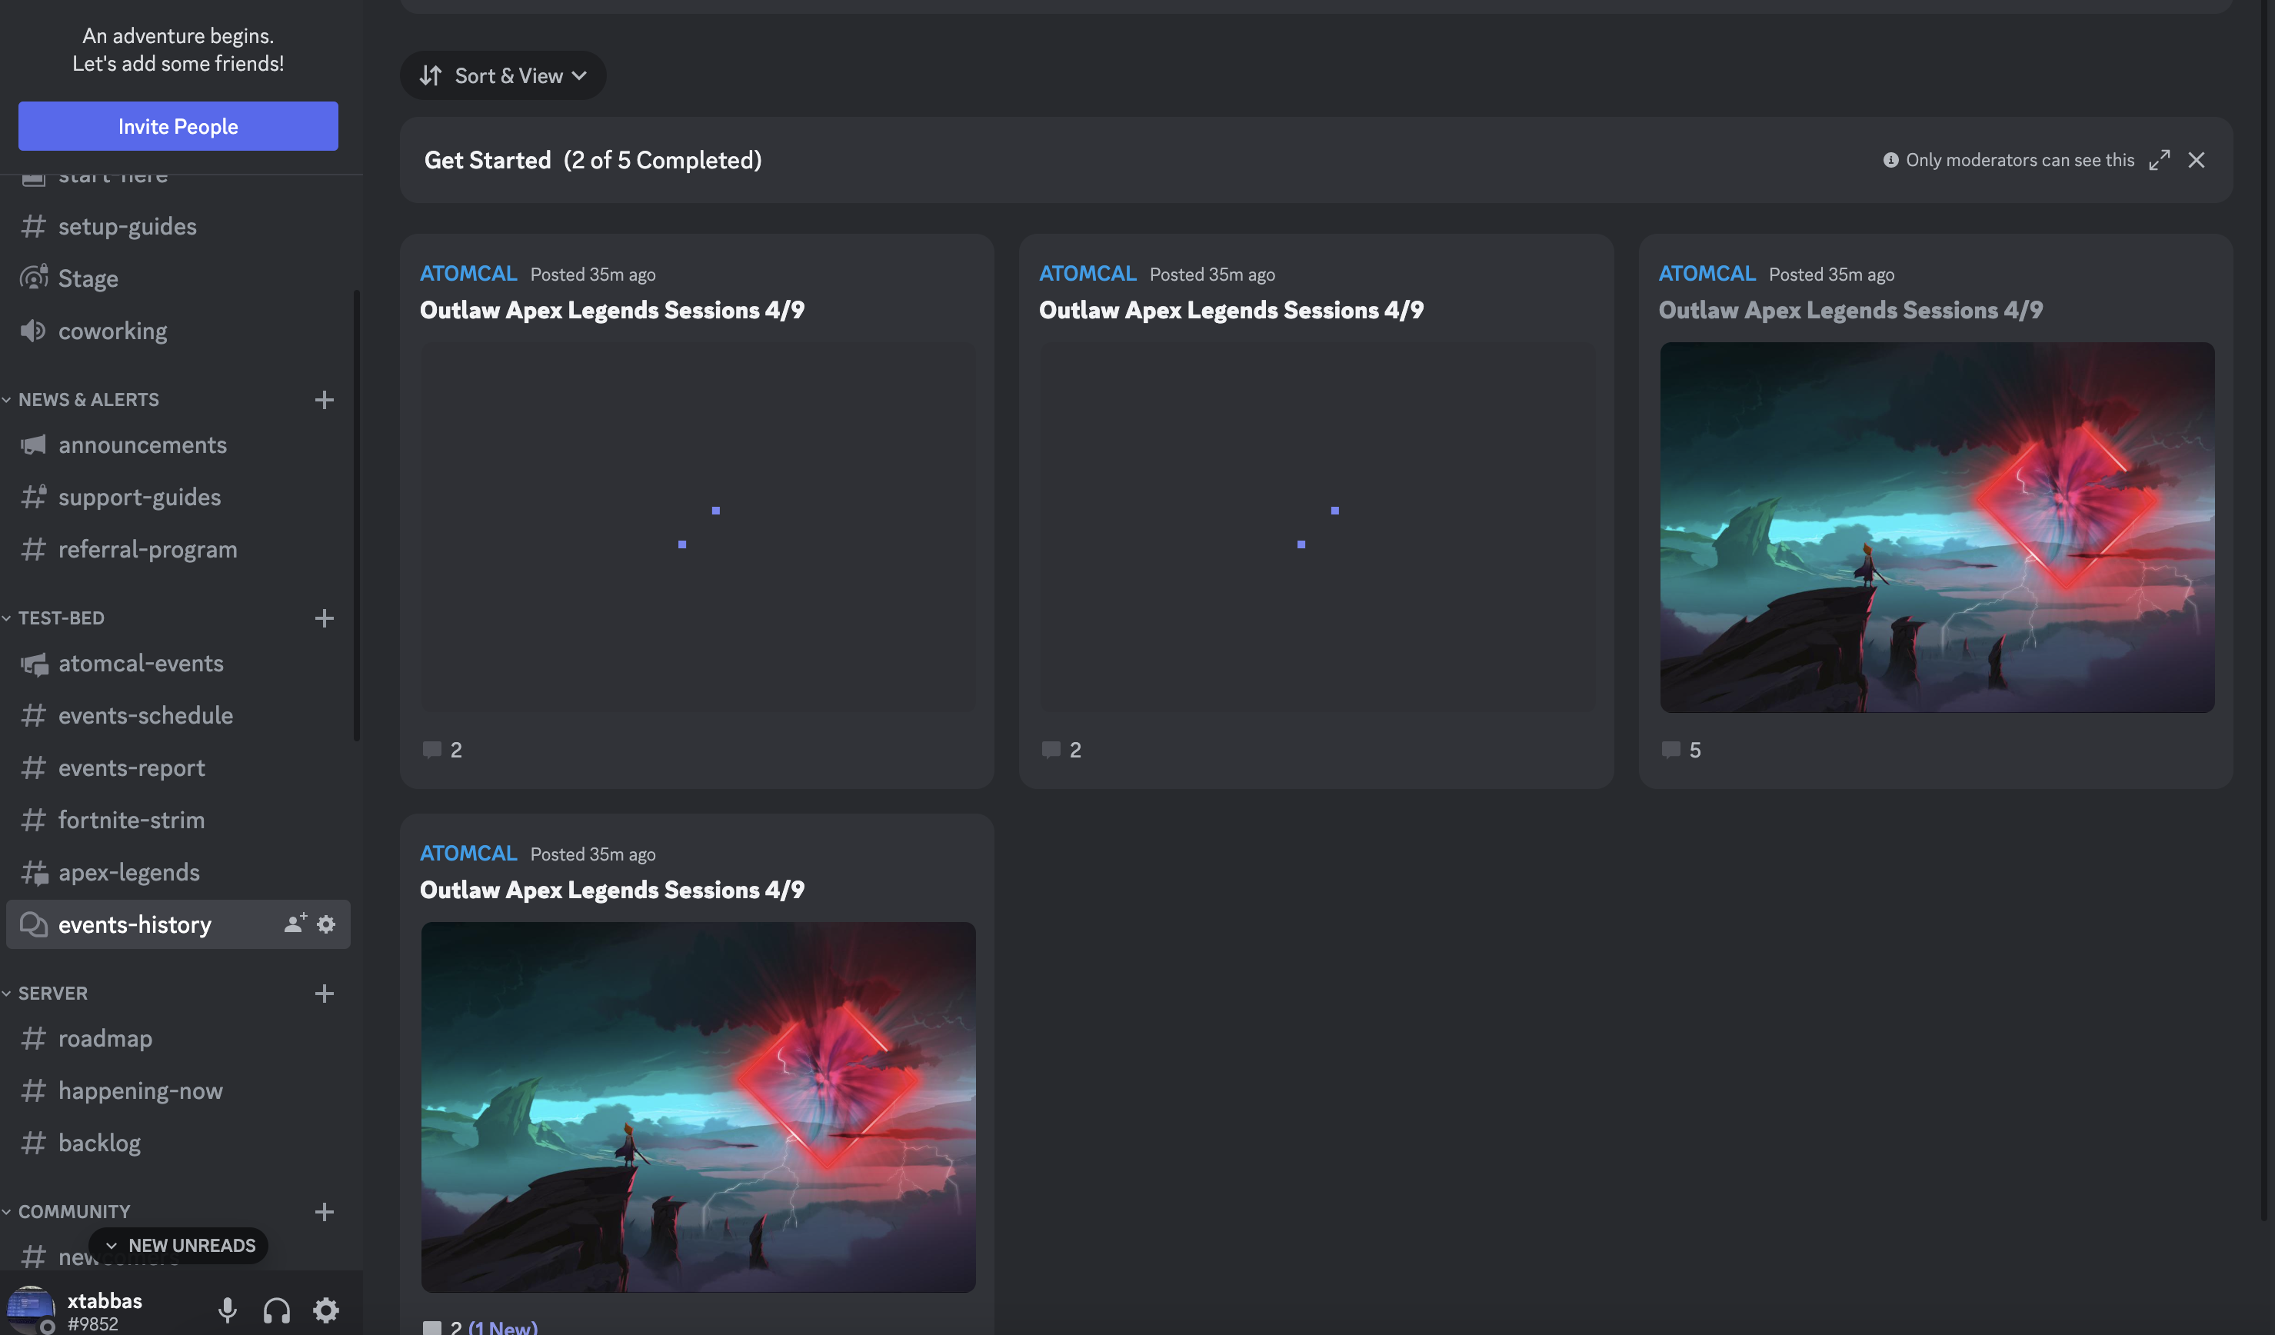Collapse the NEWS & ALERTS category
This screenshot has width=2275, height=1335.
click(88, 400)
